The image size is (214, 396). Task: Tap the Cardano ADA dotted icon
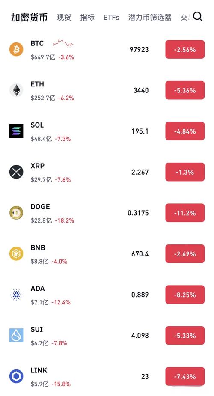coord(16,295)
